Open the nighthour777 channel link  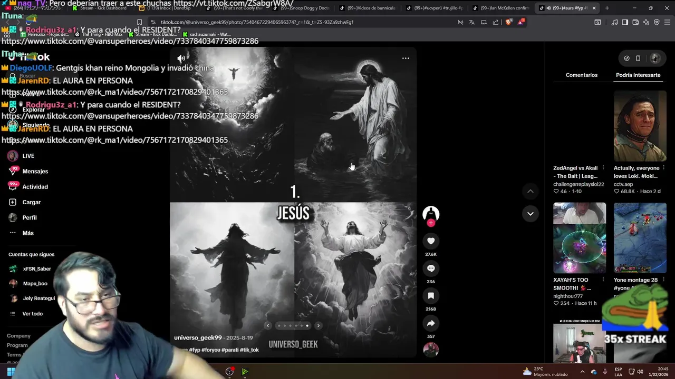point(568,296)
